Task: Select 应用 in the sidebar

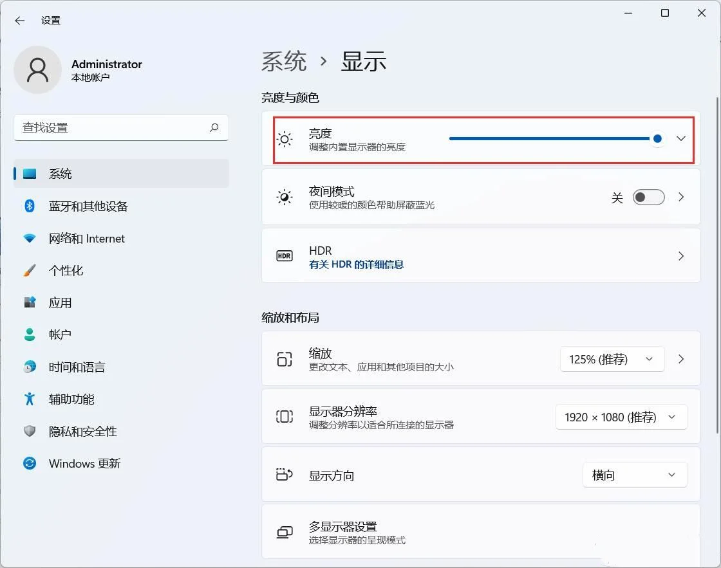Action: (x=122, y=302)
